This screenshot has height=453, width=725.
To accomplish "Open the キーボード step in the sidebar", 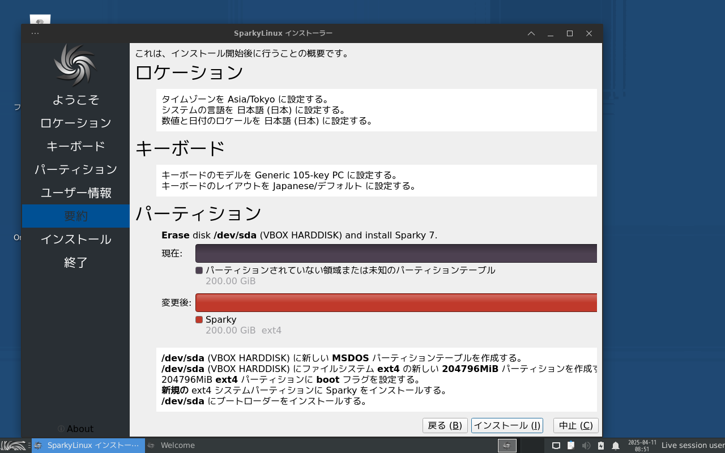I will tap(76, 146).
